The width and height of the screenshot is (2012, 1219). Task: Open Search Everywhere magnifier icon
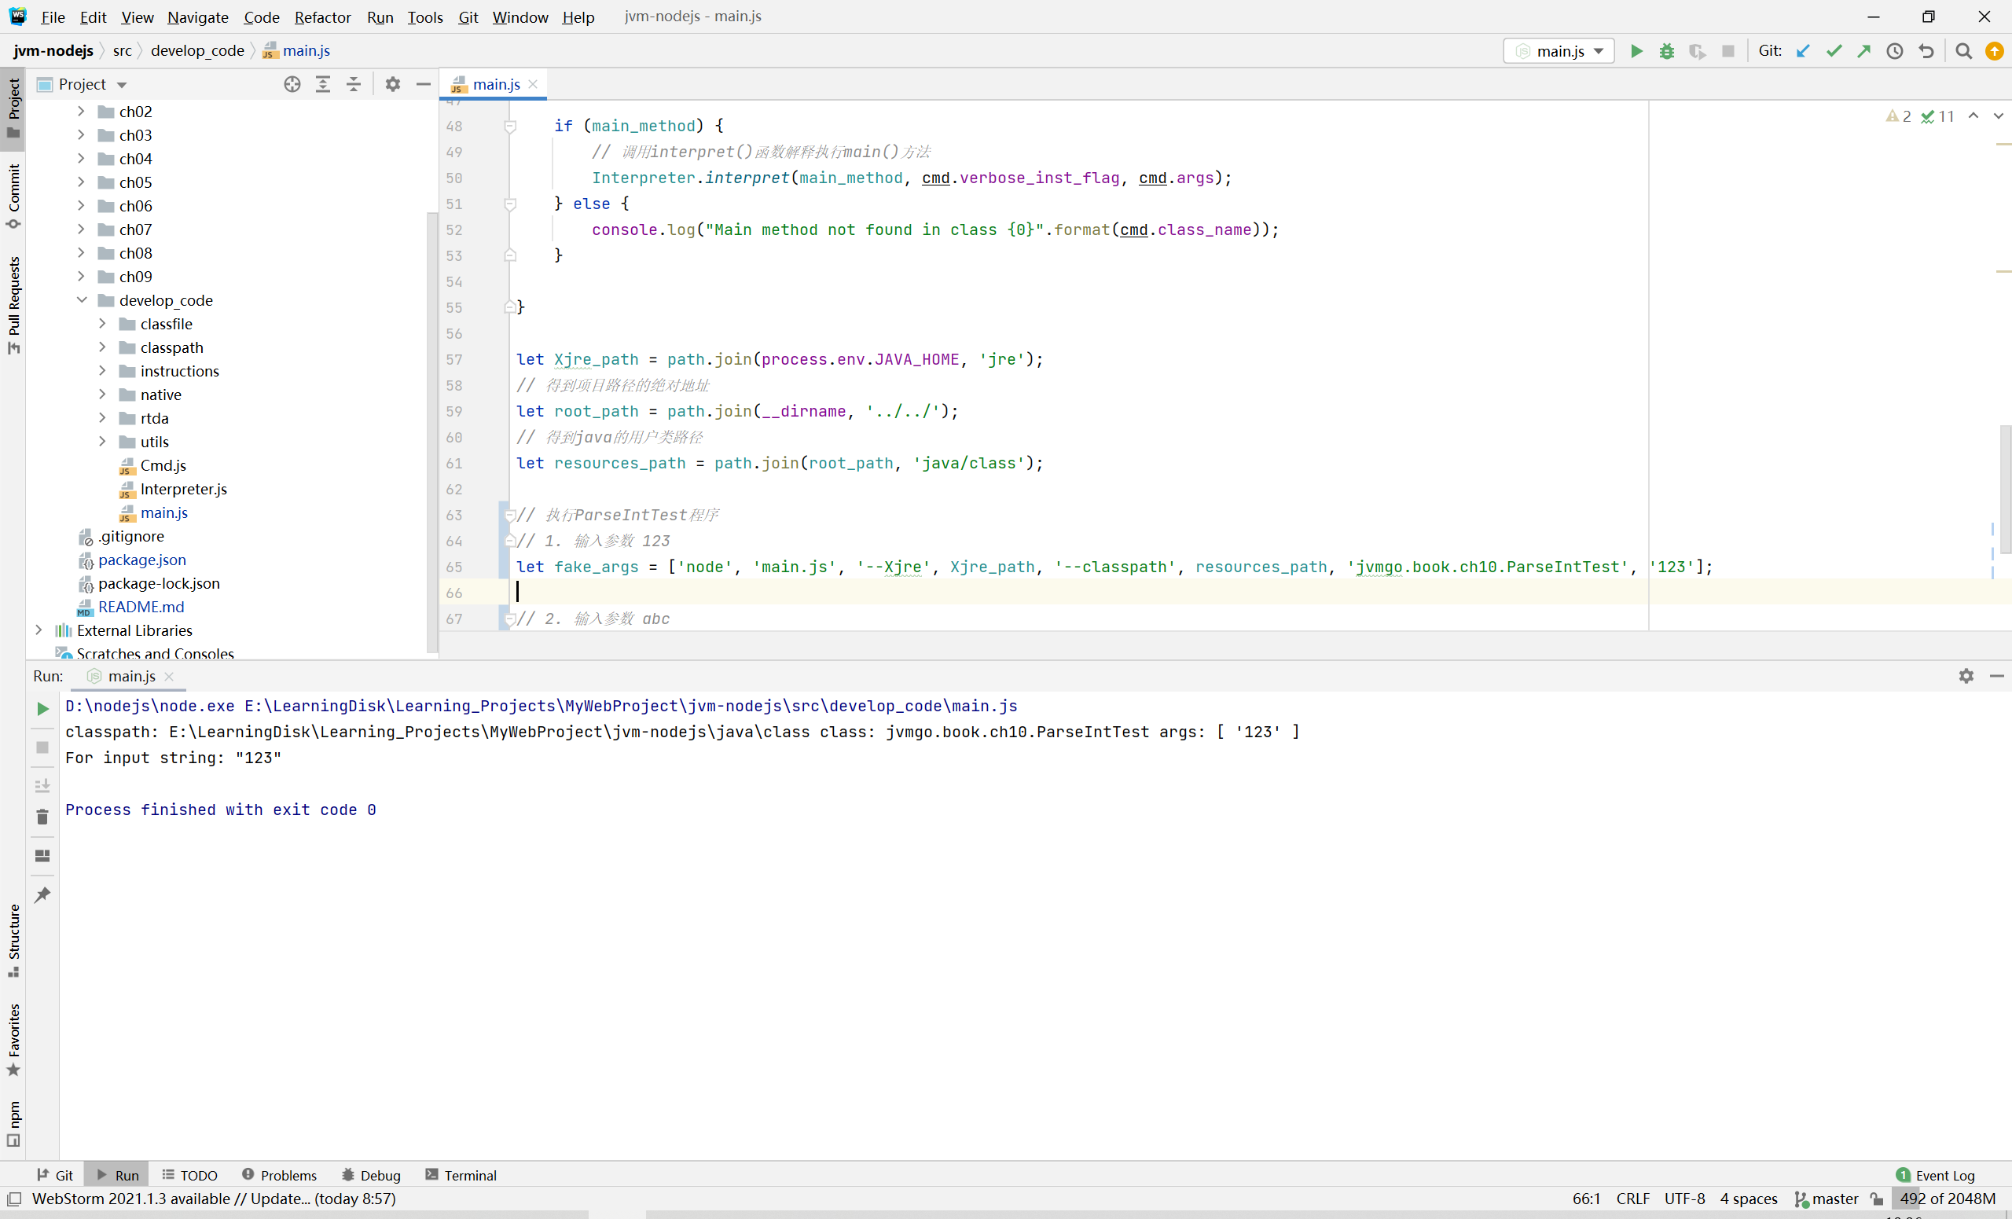[x=1964, y=50]
